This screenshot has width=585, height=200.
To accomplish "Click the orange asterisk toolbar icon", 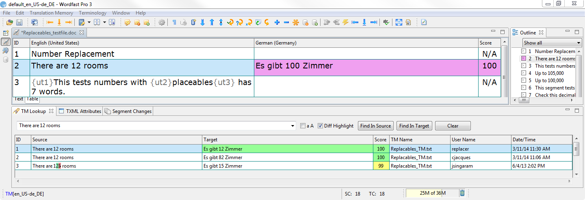I will coord(296,22).
